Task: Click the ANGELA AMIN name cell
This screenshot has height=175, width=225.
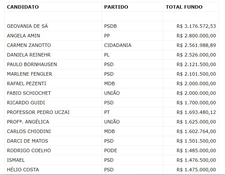Action: [23, 36]
